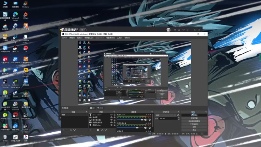Viewport: 261px width, 147px height.
Task: Toggle lock on 游戏源 source
Action: pyautogui.click(x=115, y=117)
